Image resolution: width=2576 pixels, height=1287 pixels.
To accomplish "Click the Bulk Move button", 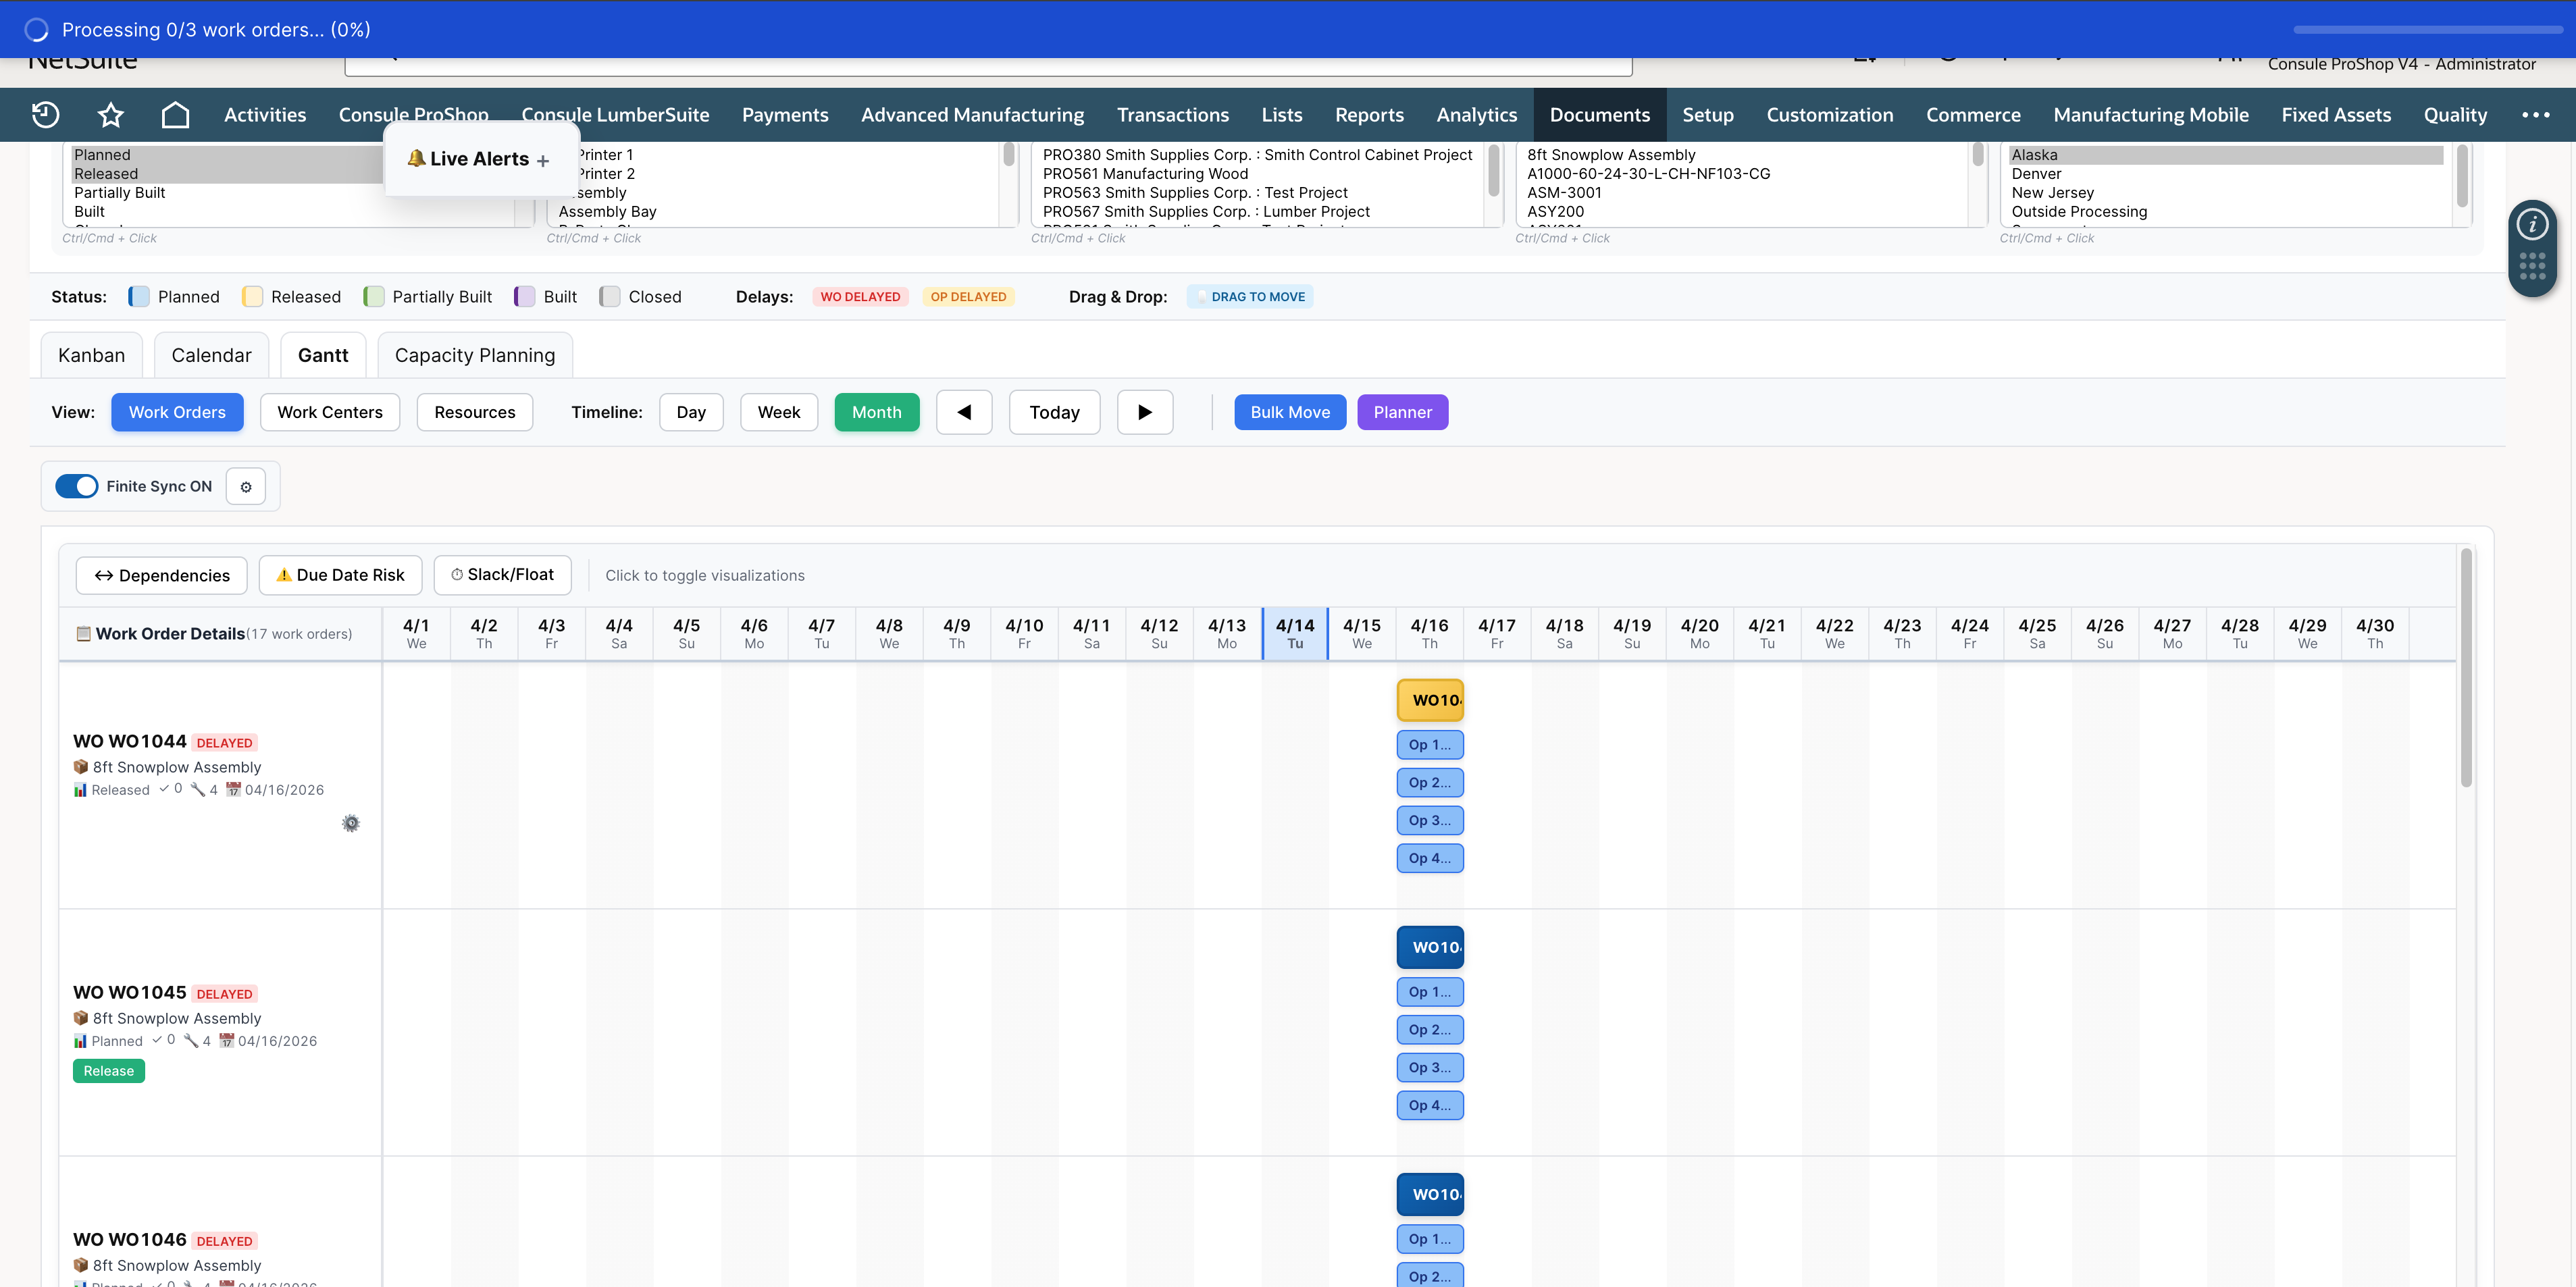I will click(1290, 412).
